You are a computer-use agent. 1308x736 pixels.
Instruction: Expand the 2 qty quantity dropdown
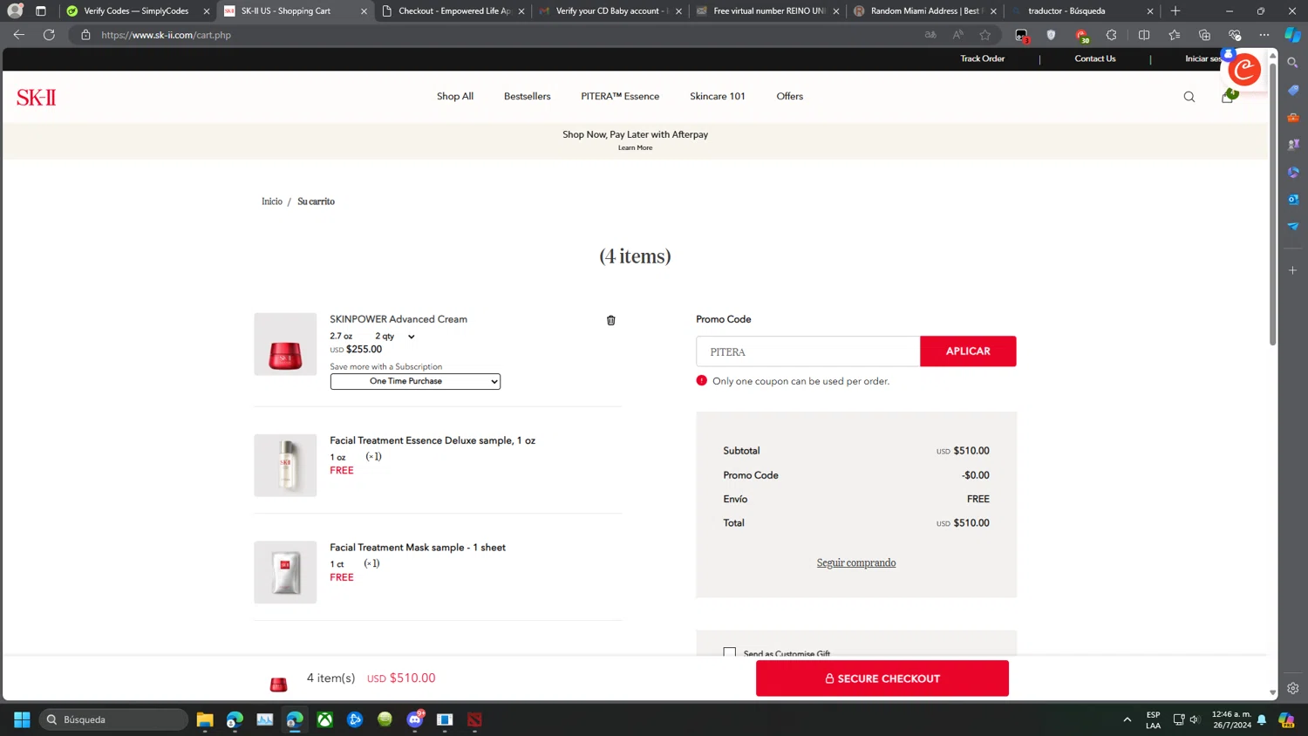click(x=395, y=336)
